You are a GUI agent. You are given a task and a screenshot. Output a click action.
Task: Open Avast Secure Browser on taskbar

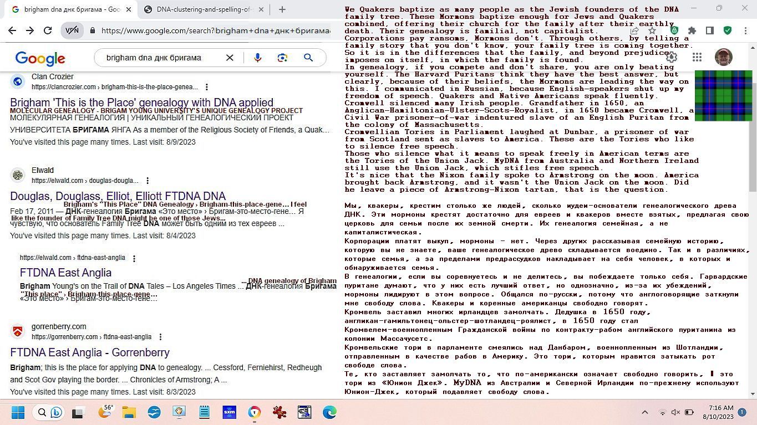point(254,412)
